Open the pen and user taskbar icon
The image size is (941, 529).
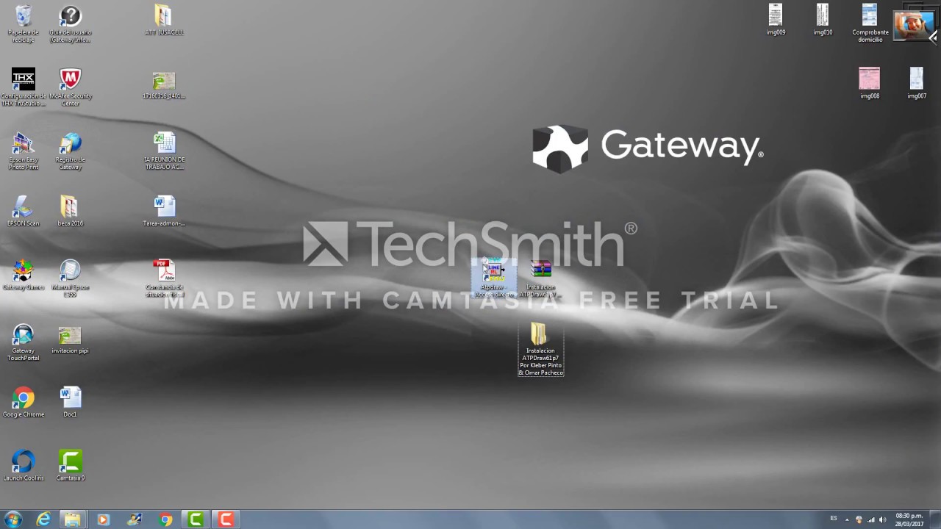[134, 519]
